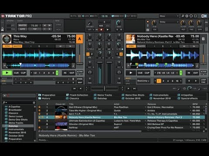The width and height of the screenshot is (209, 156).
Task: Switch Deck A advanced panel to CUE
Action: 4,81
